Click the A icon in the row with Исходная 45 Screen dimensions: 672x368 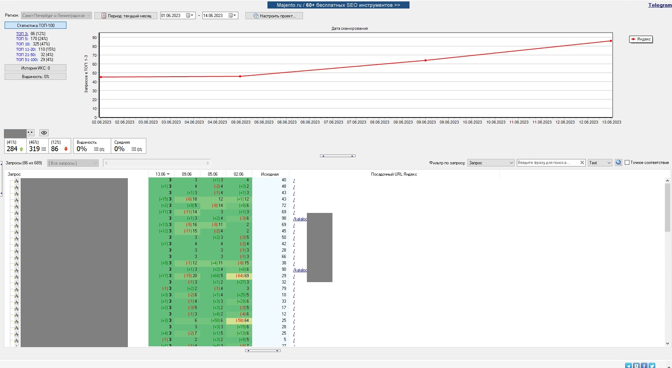coord(16,232)
